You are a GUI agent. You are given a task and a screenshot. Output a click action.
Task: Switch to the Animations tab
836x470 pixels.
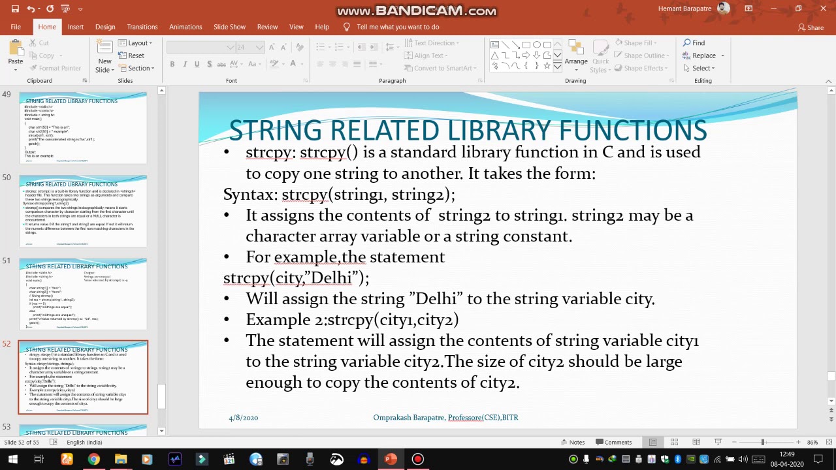coord(185,27)
